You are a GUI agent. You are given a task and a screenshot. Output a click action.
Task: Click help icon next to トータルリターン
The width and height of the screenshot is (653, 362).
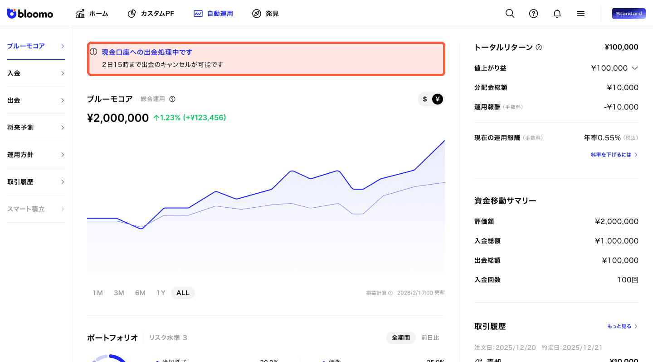(x=539, y=48)
